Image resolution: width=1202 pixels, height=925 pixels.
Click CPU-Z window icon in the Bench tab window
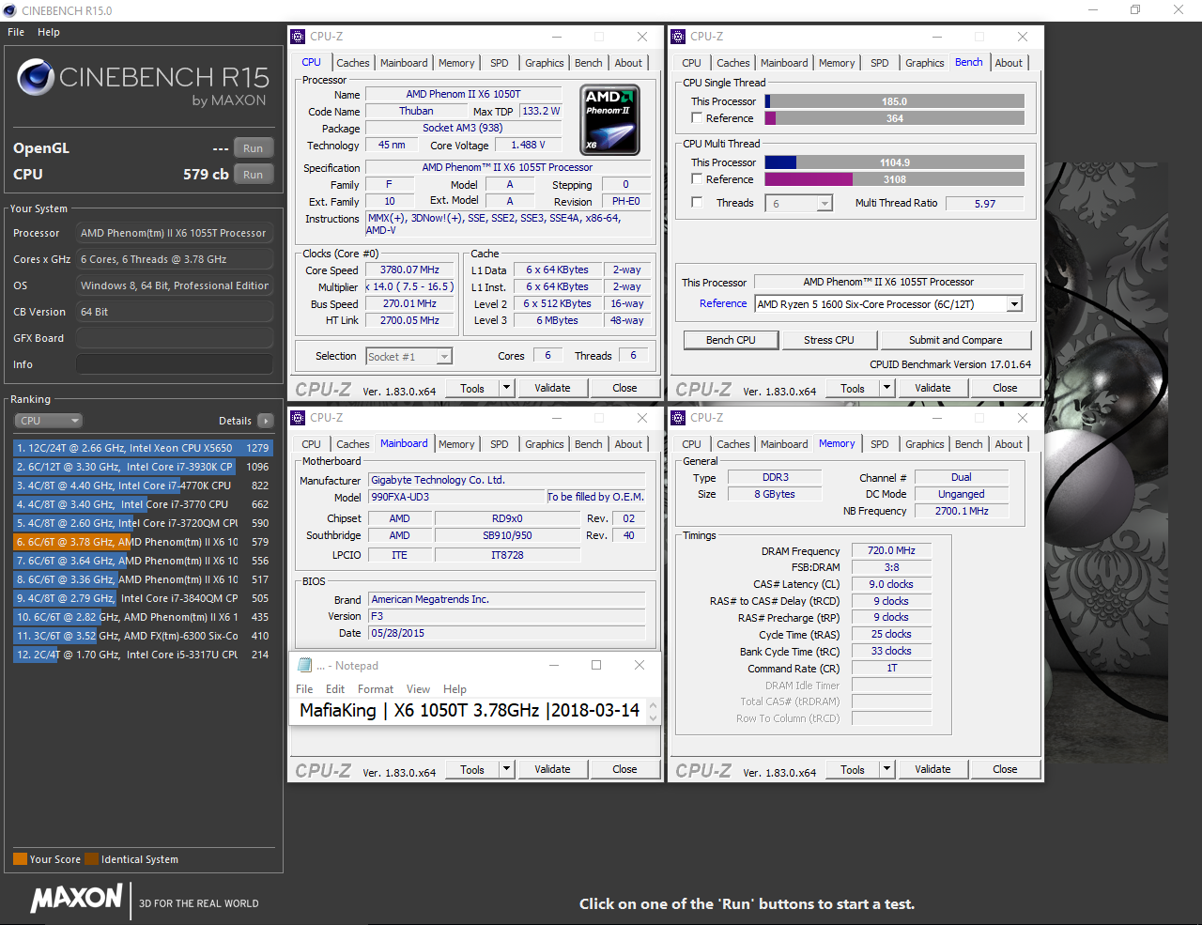[678, 37]
